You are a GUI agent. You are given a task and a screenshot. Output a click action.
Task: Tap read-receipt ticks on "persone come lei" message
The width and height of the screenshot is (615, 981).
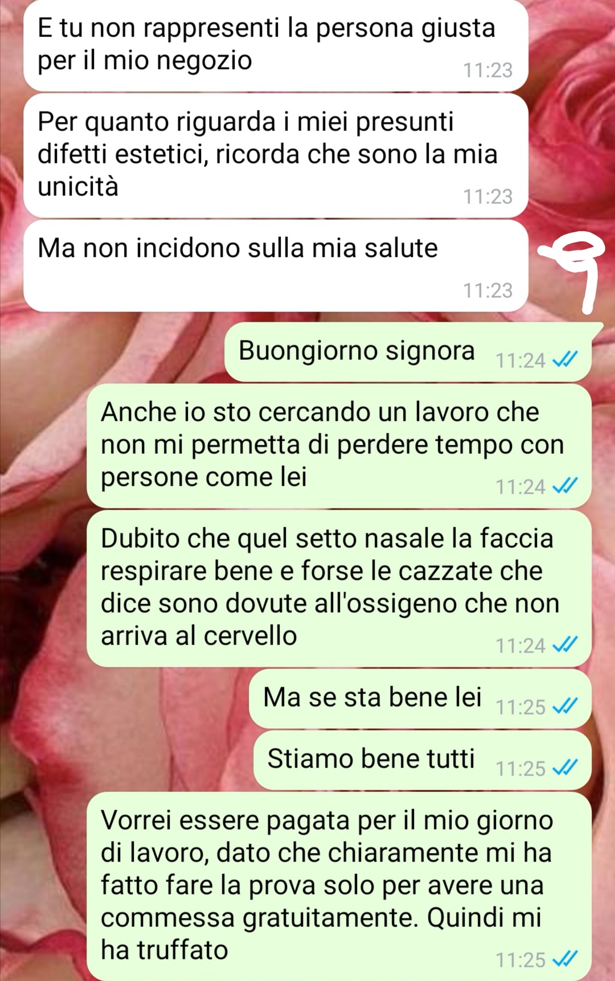point(565,486)
